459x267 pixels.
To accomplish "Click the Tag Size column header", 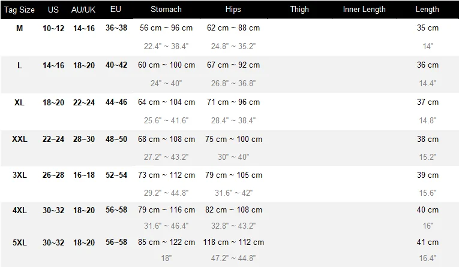I will pyautogui.click(x=19, y=10).
